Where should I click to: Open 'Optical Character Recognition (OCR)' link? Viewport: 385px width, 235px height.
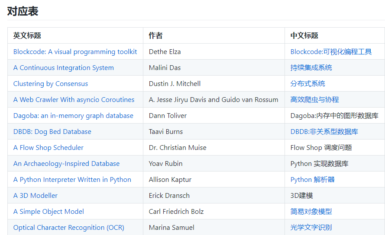(x=69, y=228)
